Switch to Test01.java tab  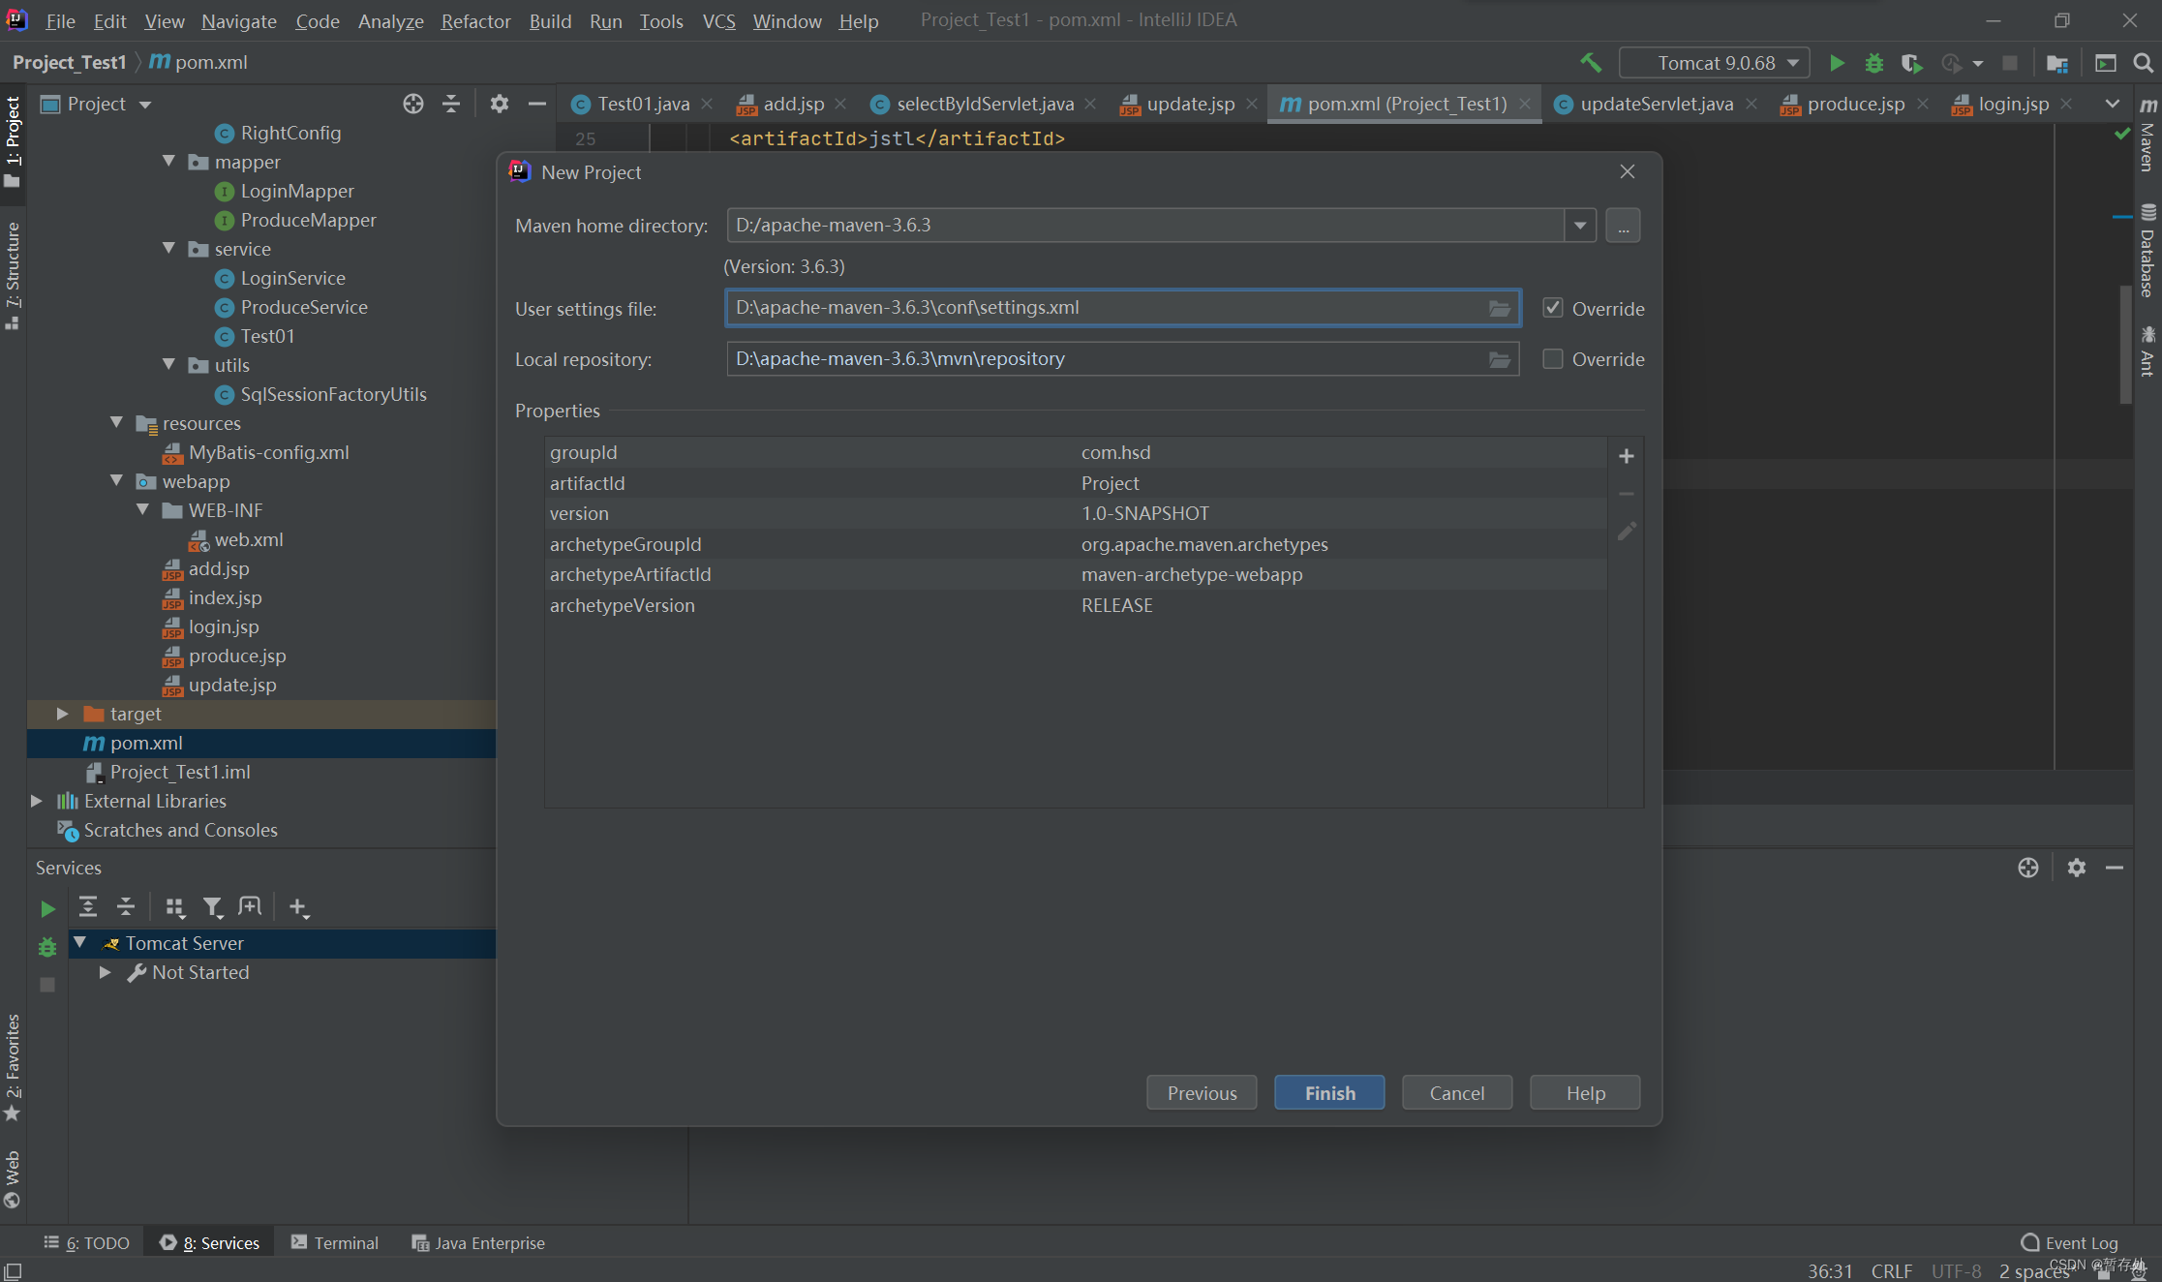click(643, 104)
